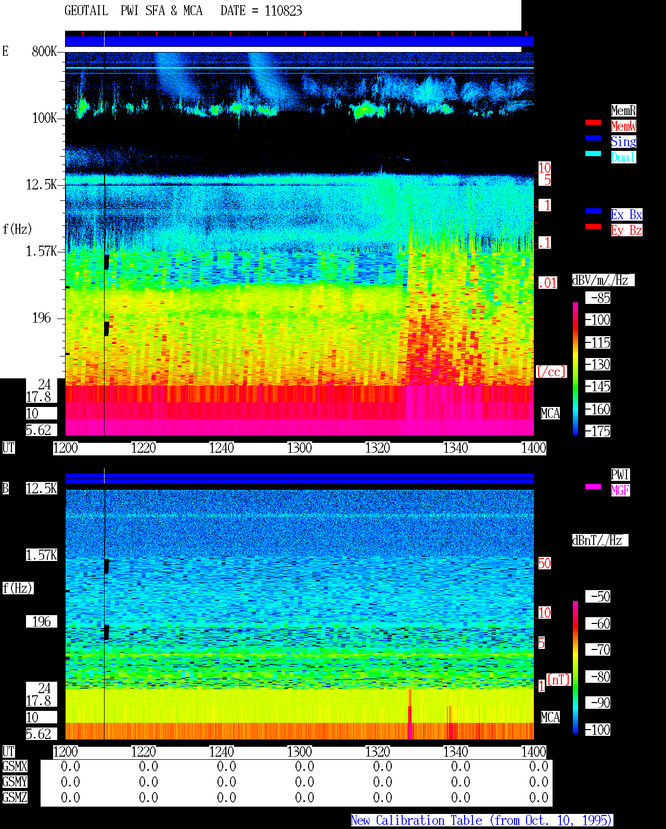The height and width of the screenshot is (829, 666).
Task: Click the cyan Dual legend swatch
Action: [x=593, y=154]
